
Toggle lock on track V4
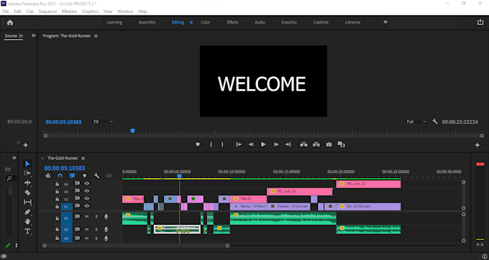[57, 184]
